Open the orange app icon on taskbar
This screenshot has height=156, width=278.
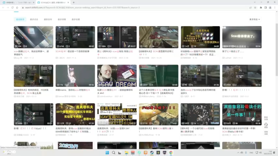[x=146, y=153]
